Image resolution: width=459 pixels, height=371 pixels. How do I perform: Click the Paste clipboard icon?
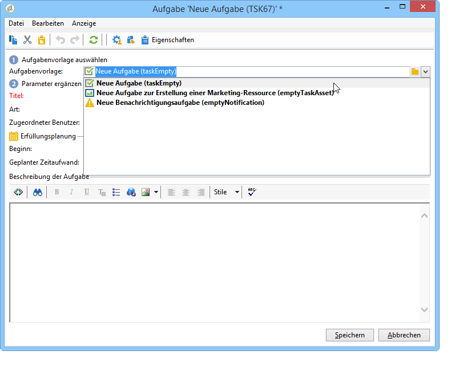pos(42,40)
